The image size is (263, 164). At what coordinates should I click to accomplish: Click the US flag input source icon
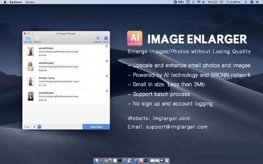coord(222,2)
